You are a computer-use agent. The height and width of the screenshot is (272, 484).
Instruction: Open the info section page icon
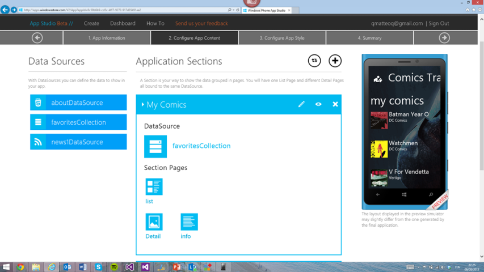point(189,222)
